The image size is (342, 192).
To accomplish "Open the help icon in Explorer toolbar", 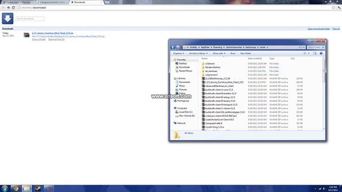I will click(x=321, y=53).
